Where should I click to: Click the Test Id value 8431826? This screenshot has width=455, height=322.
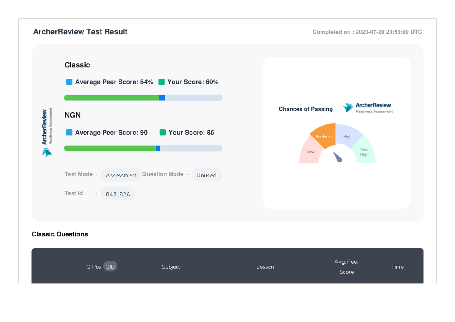pyautogui.click(x=118, y=194)
